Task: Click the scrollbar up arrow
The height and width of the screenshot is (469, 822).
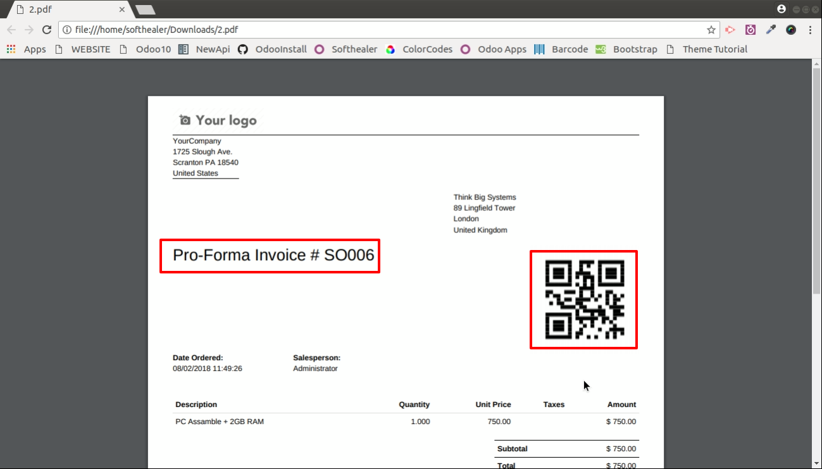Action: (816, 63)
